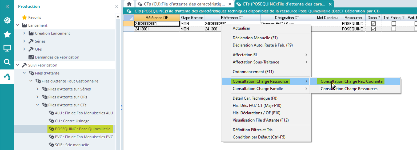Screen dimensions: 417x150
Task: Click the home tab icon
Action: [x=129, y=4]
